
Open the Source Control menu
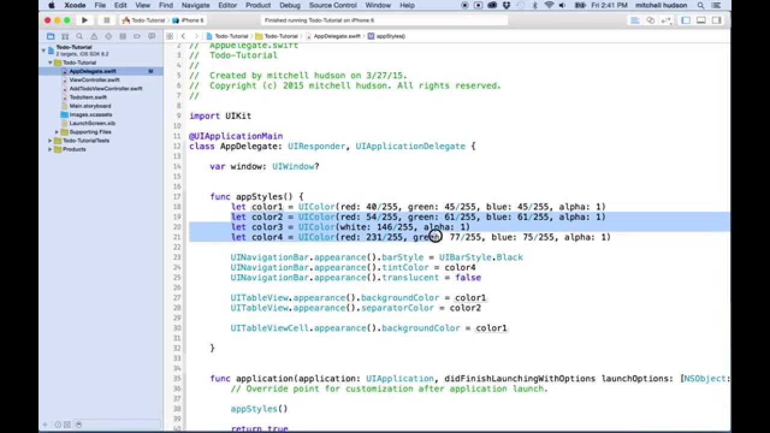click(x=333, y=5)
